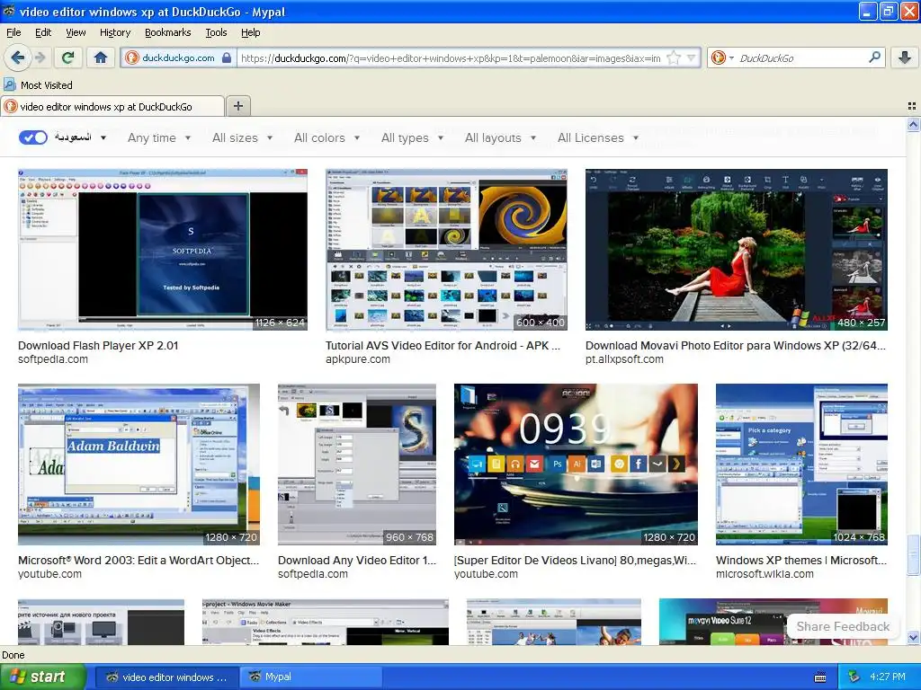
Task: Select the DuckDuckGo search results tab
Action: (x=112, y=107)
